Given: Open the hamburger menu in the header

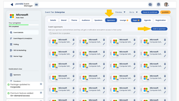Looking at the screenshot, I should (36, 5).
